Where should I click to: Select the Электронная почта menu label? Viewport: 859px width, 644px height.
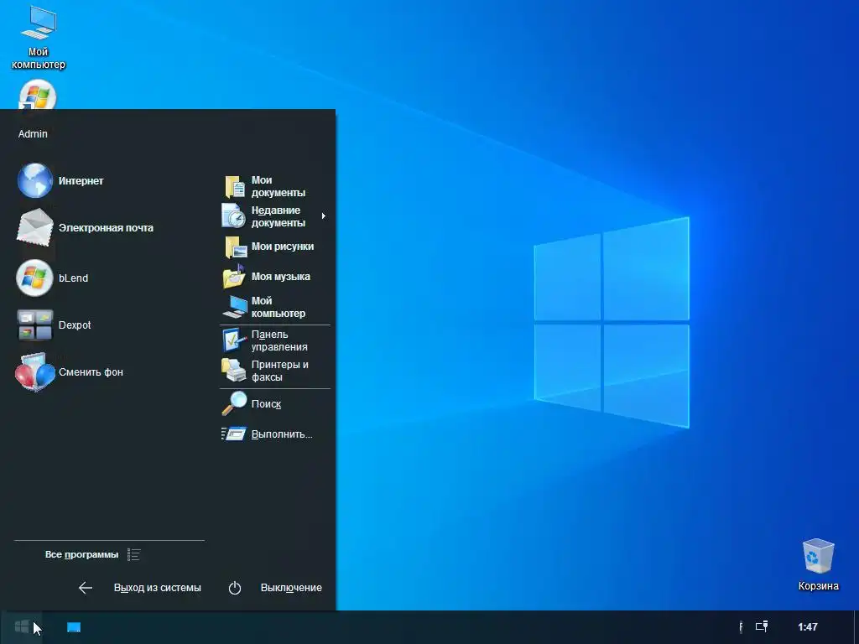click(x=106, y=228)
